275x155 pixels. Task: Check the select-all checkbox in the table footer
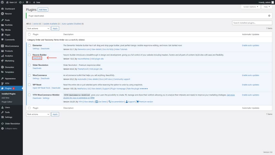click(29, 108)
